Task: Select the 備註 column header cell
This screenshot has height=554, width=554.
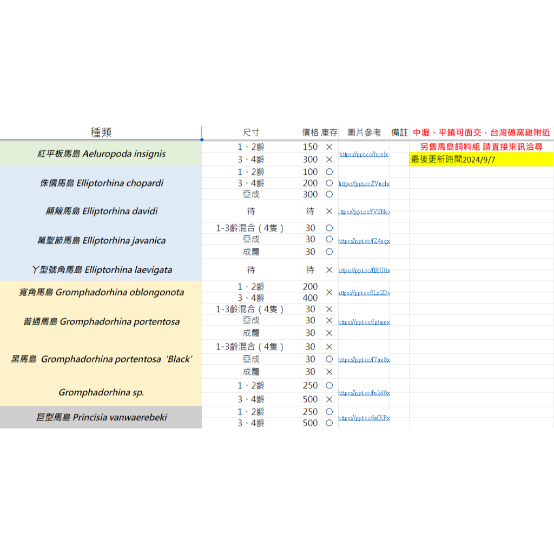Action: pos(399,133)
